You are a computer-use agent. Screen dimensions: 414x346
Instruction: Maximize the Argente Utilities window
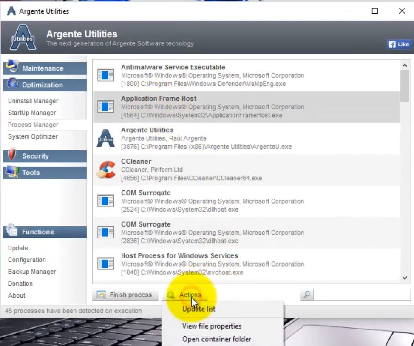pos(374,11)
